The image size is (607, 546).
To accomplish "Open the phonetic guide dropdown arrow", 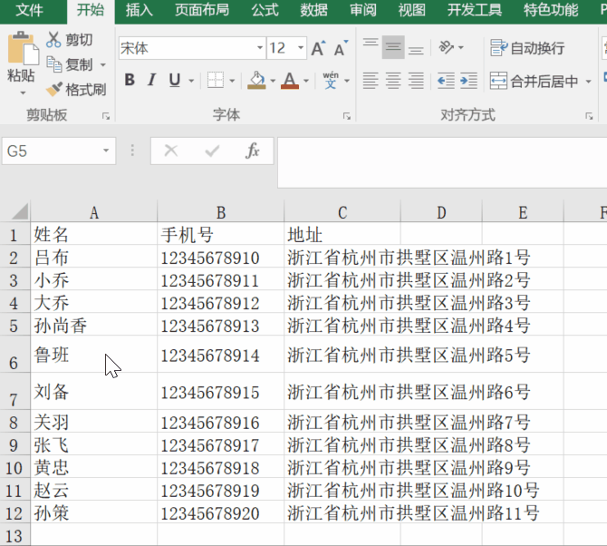I will coord(347,81).
